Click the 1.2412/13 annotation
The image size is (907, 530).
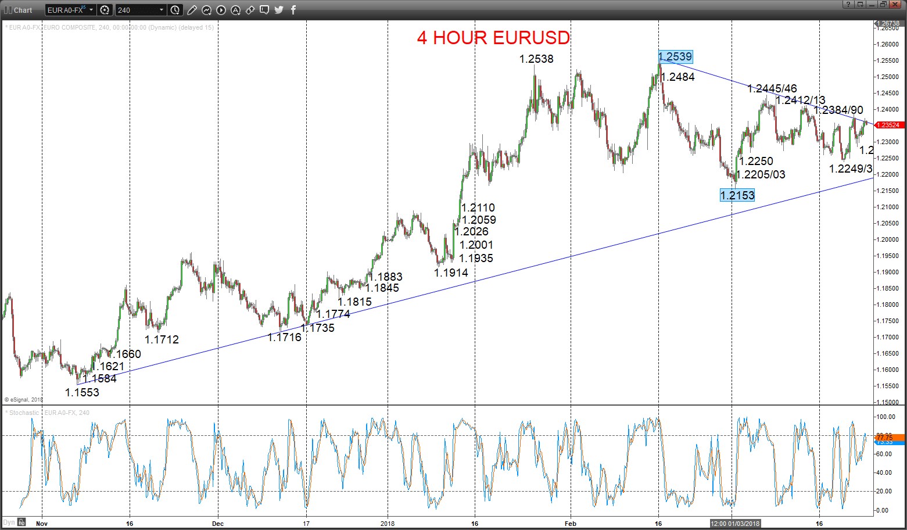pos(801,100)
